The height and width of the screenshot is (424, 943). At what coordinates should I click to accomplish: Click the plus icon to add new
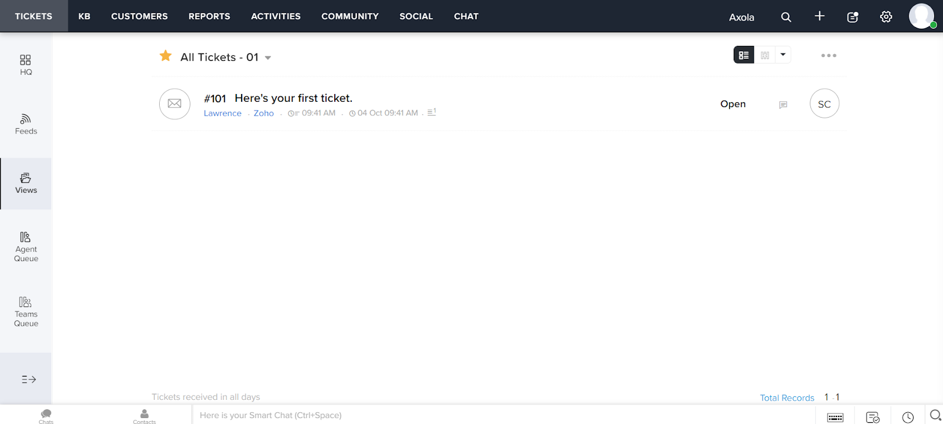point(819,16)
